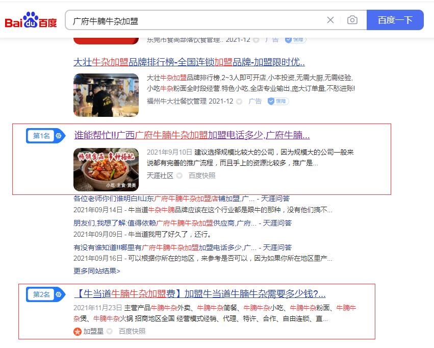434x348 pixels.
Task: Open 各位老师你们谁明白 山东 sub-result link
Action: 181,198
